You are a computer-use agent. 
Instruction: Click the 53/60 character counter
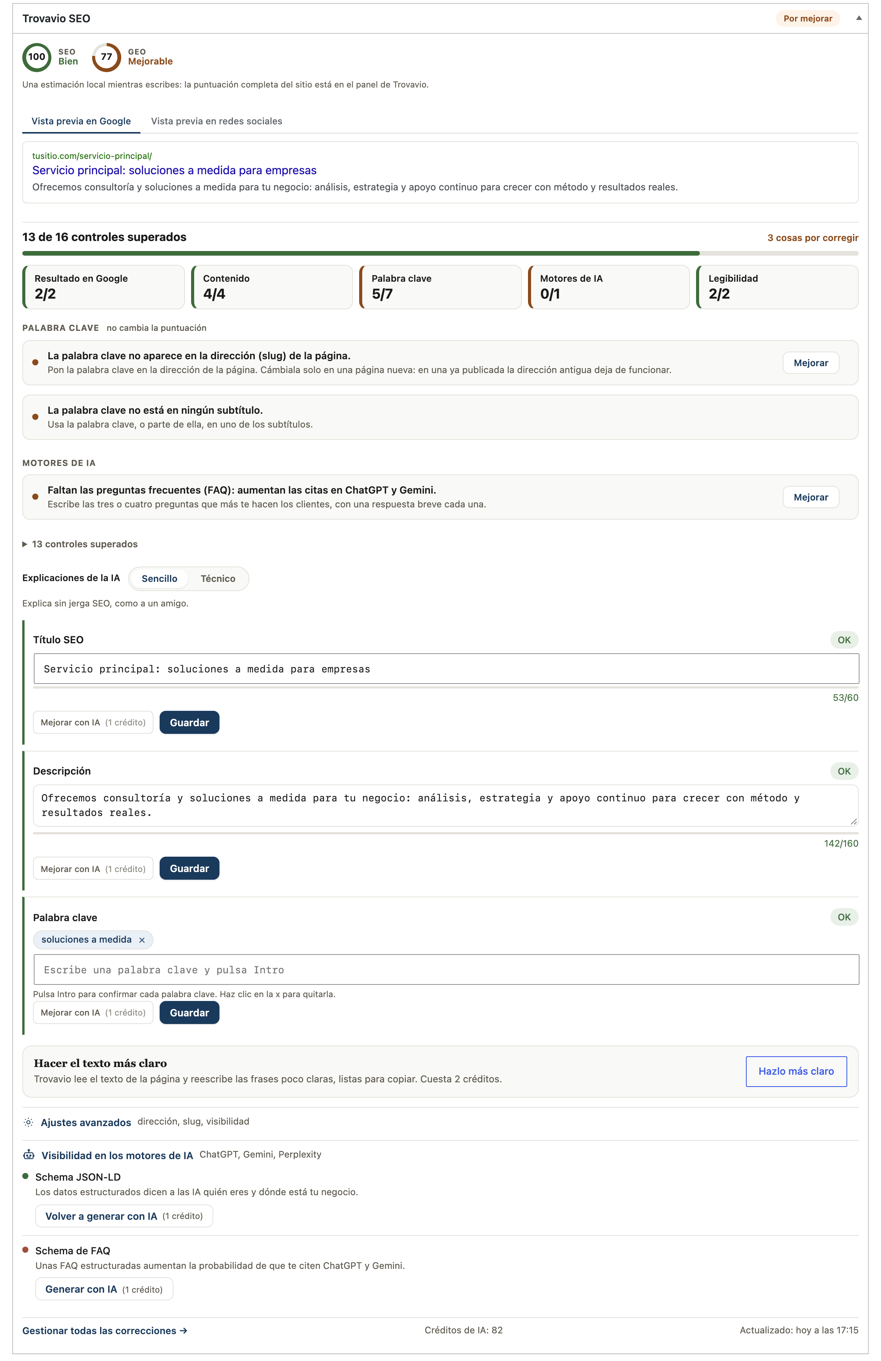click(845, 697)
